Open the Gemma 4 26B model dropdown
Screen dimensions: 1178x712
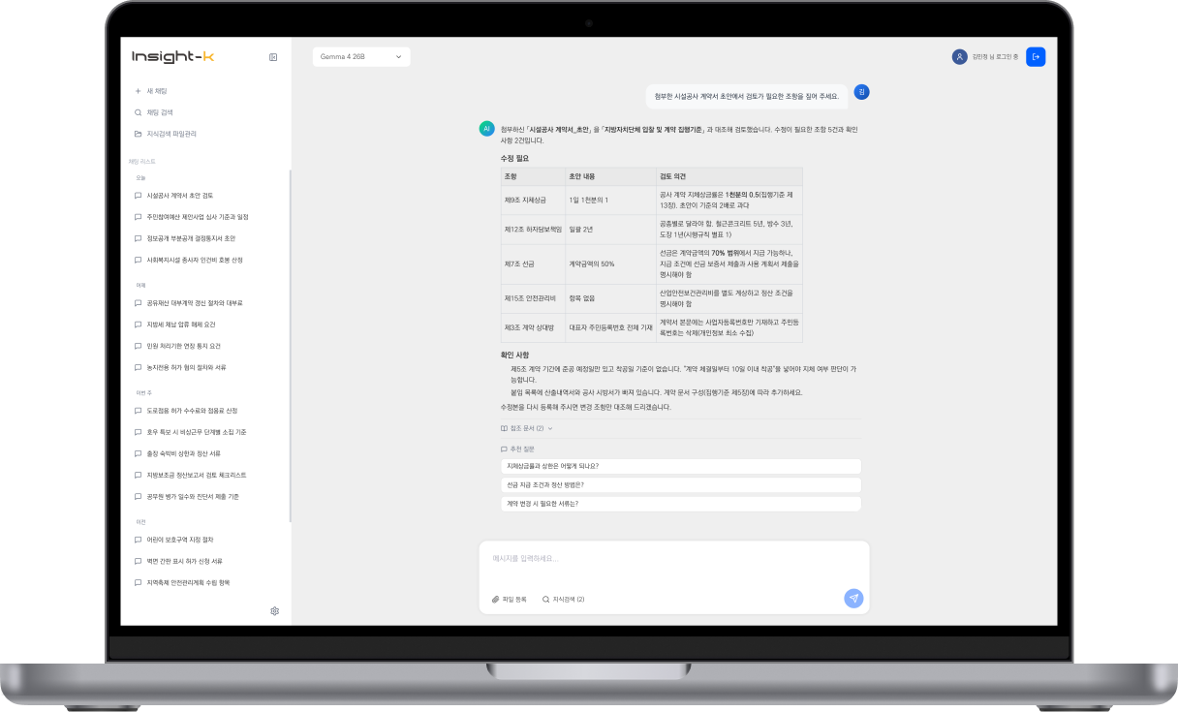[361, 57]
